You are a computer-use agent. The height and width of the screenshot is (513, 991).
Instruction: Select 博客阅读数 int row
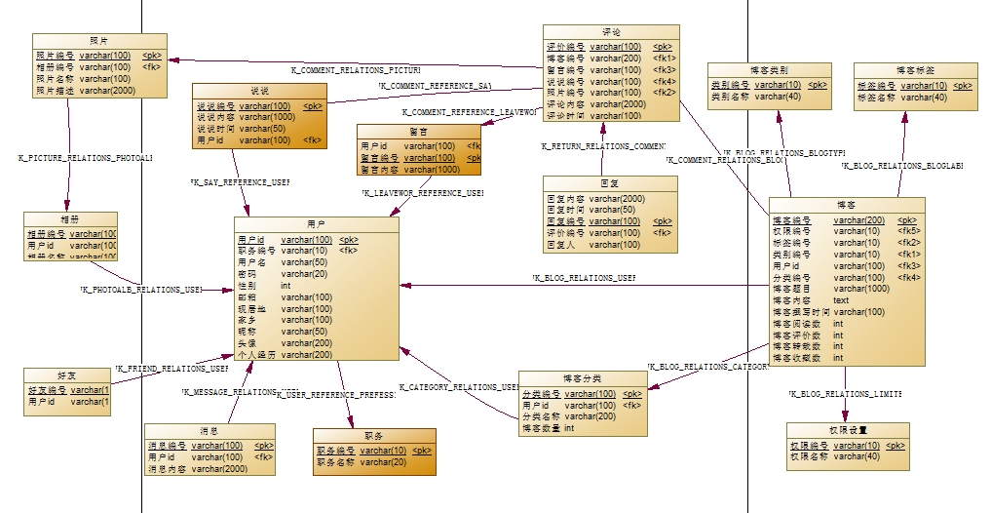pos(808,324)
